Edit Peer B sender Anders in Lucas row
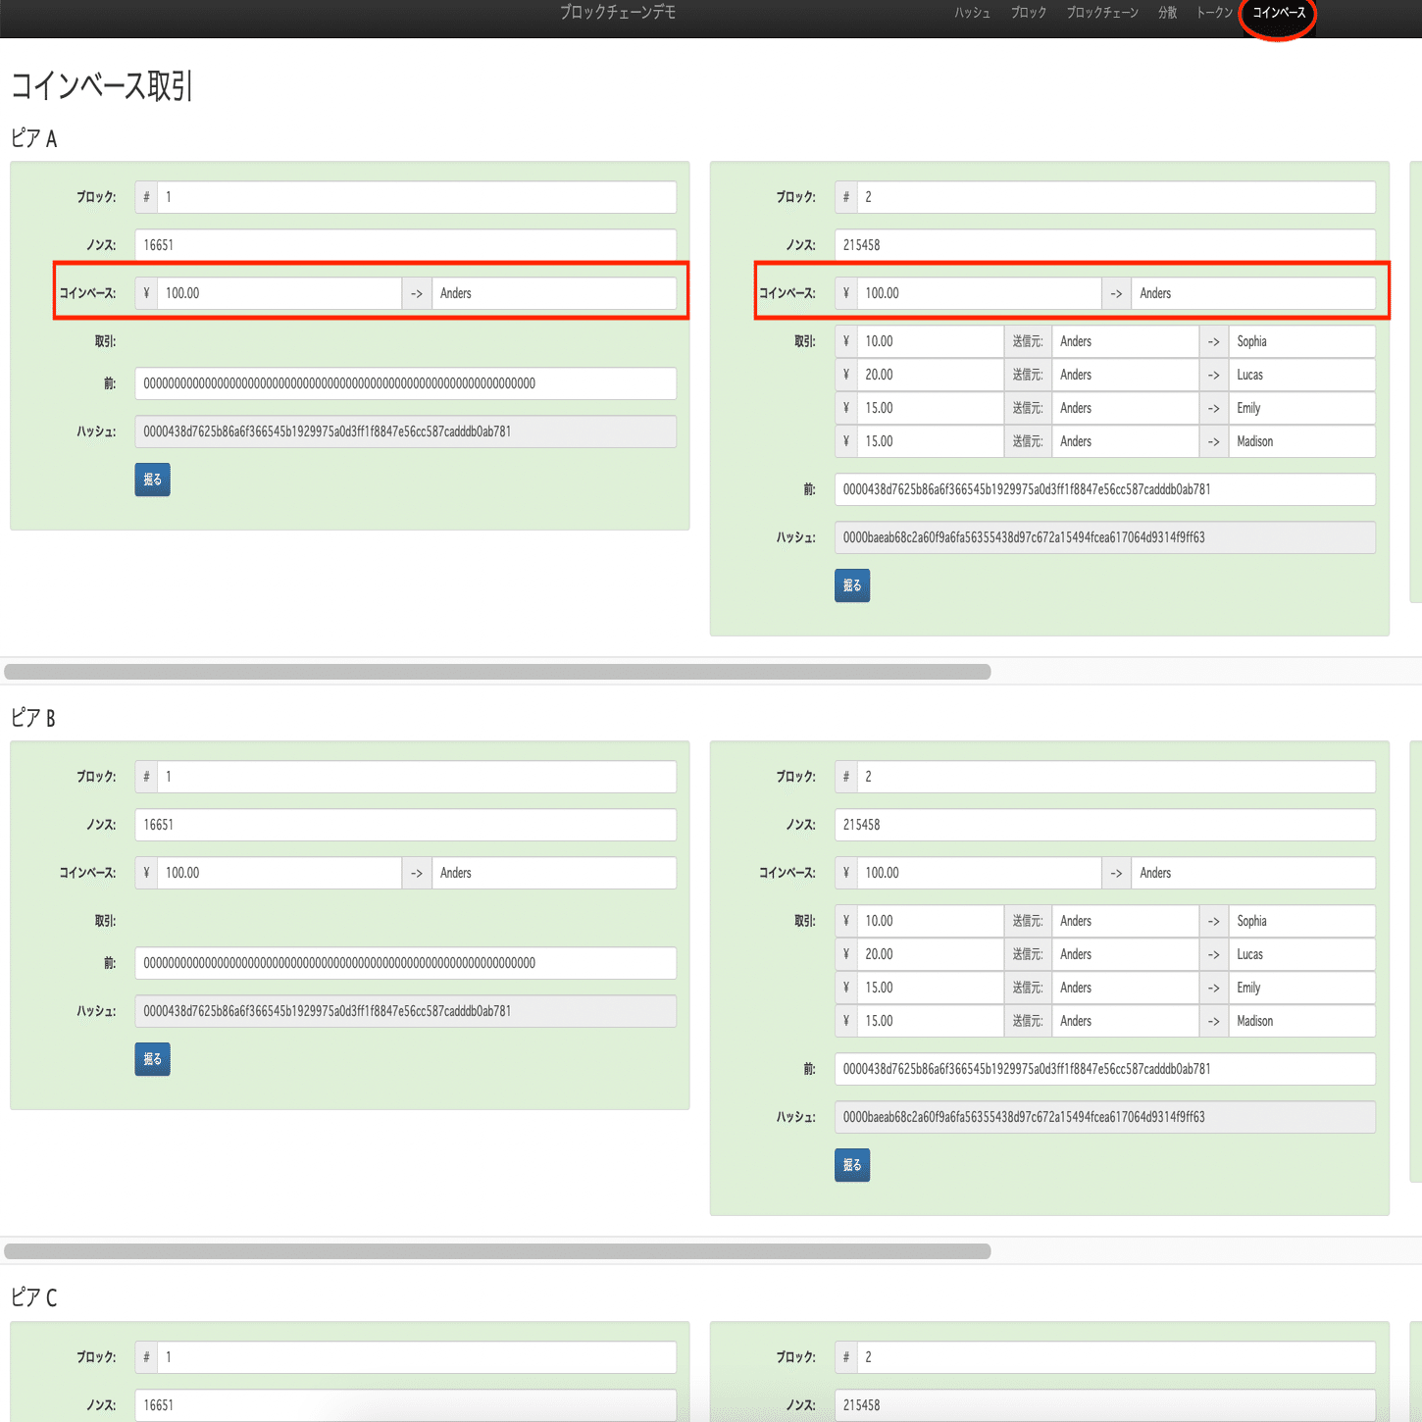Screen dimensions: 1422x1422 point(1126,954)
